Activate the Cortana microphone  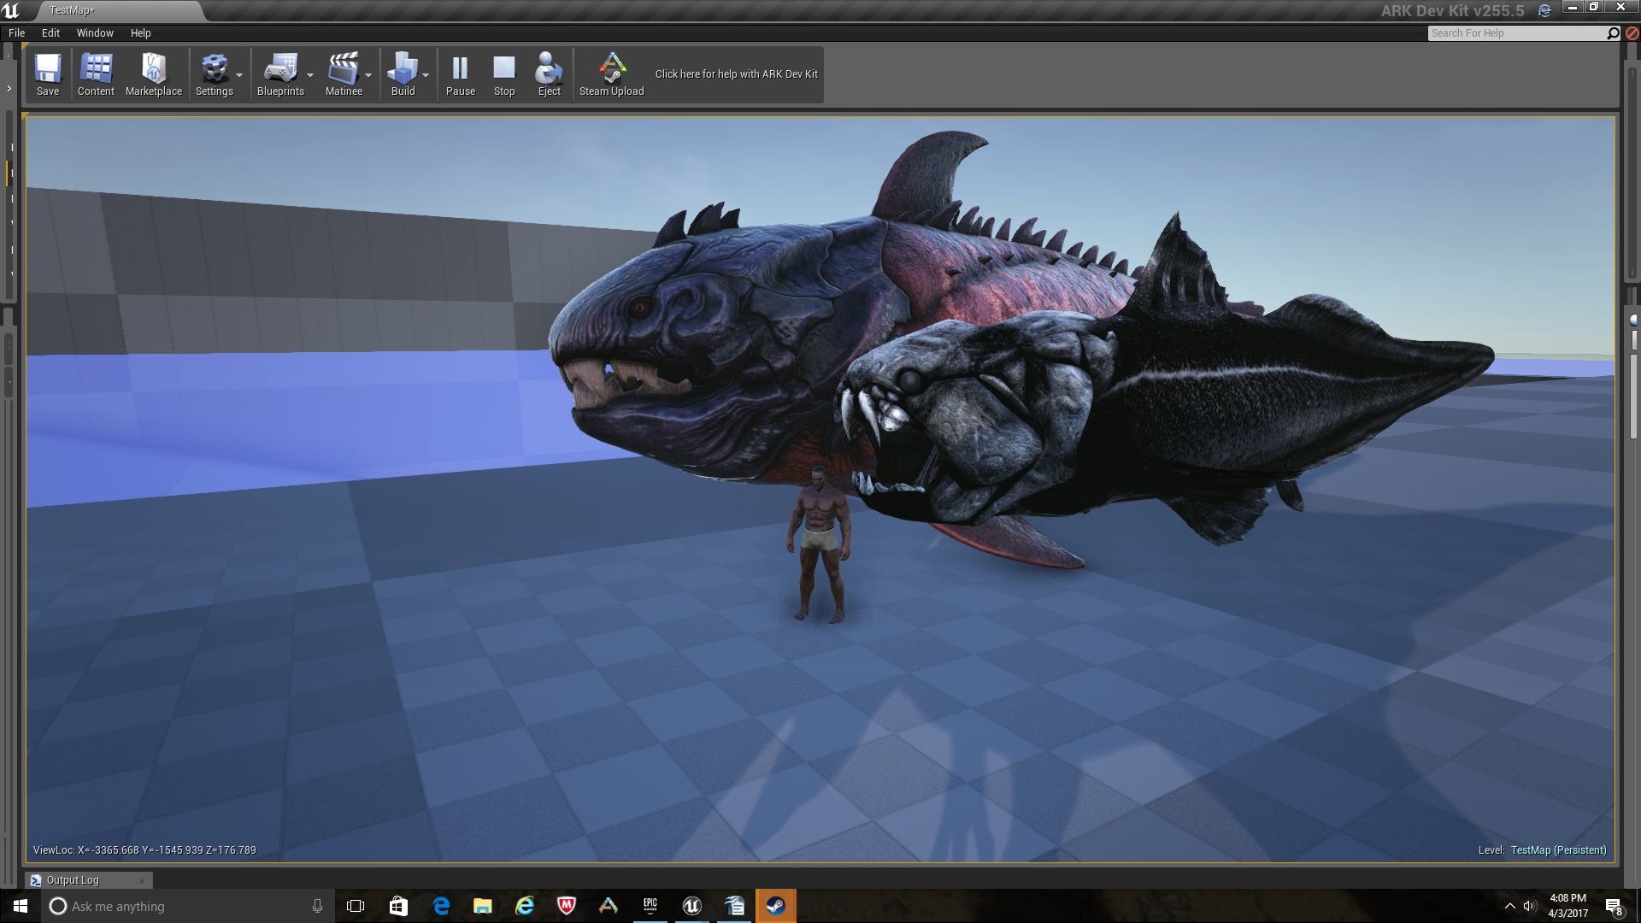click(317, 906)
